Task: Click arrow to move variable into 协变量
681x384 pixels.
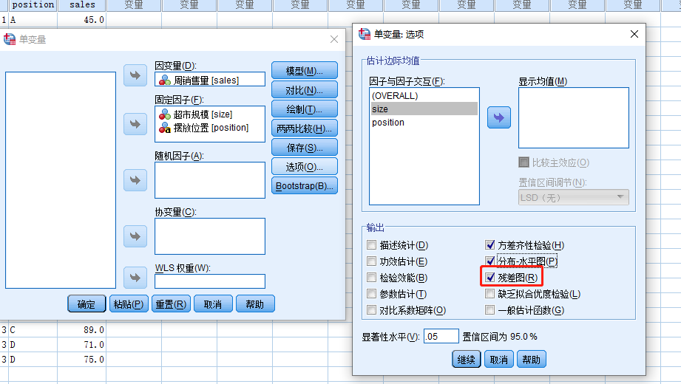Action: point(135,236)
